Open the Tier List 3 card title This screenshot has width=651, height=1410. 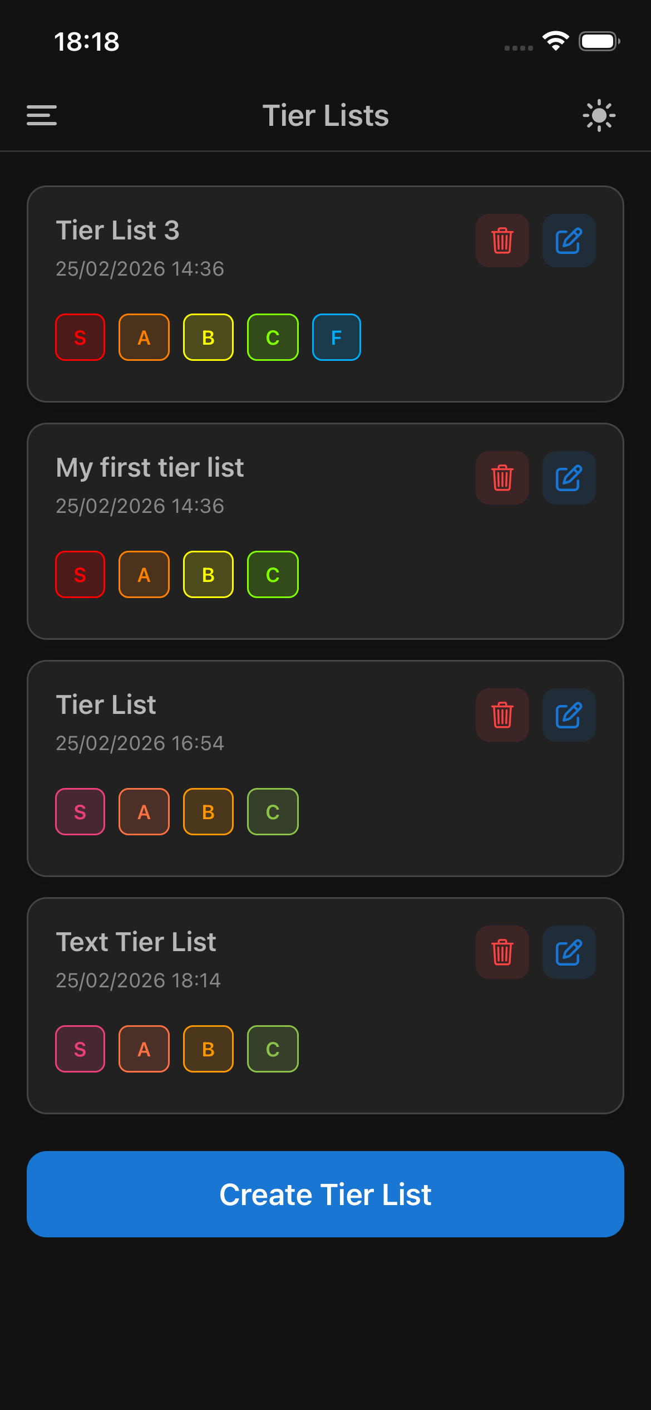117,231
